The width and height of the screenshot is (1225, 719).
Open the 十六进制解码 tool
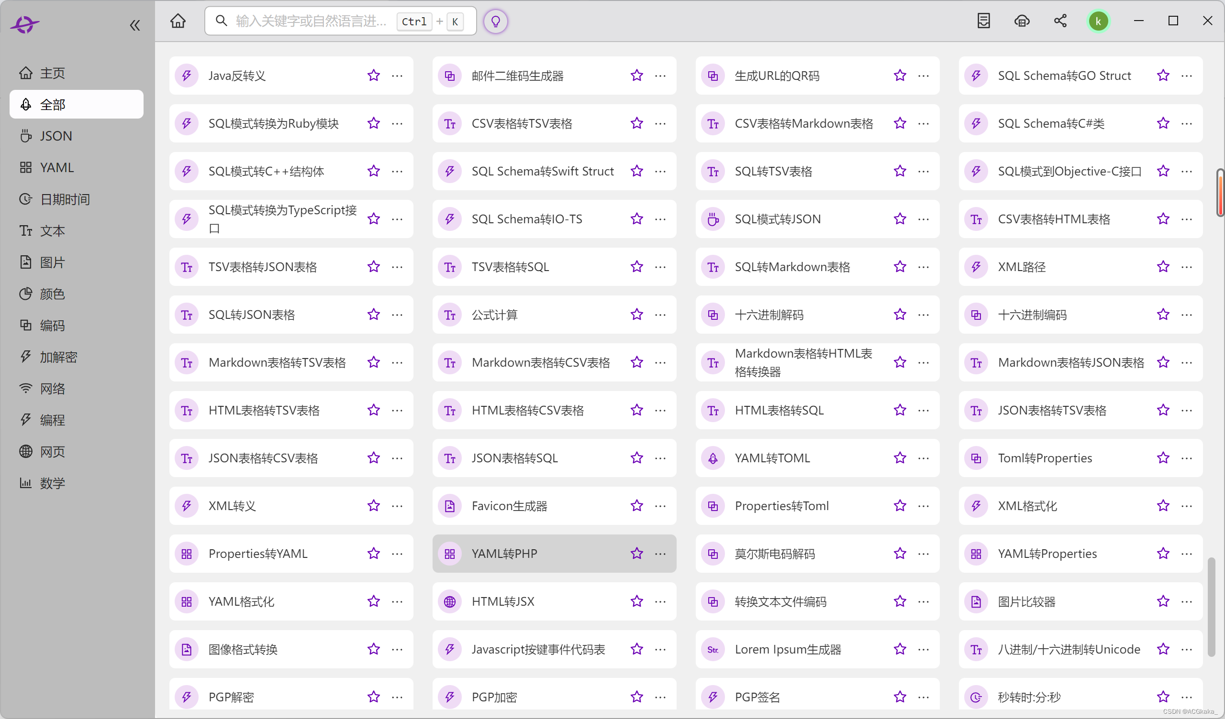click(768, 315)
